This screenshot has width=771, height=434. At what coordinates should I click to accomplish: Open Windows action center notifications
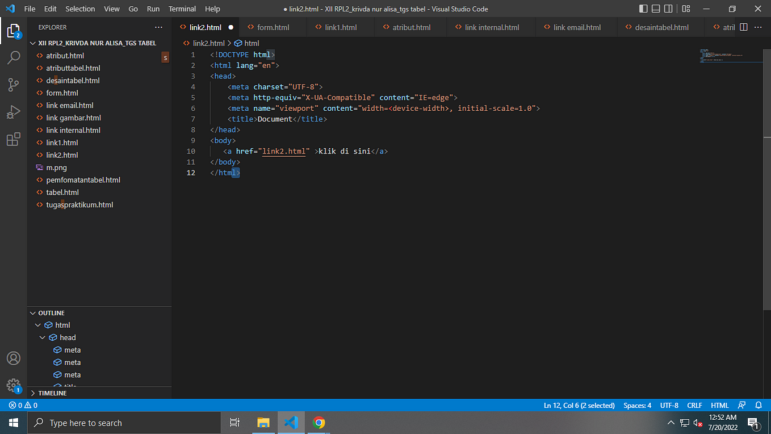[754, 423]
